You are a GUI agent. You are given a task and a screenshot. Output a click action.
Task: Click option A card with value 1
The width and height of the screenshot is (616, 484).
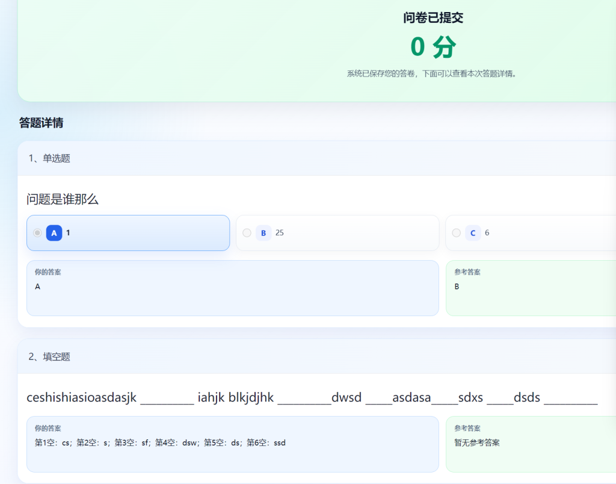tap(128, 233)
